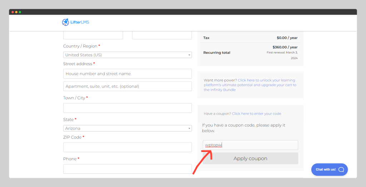Focus the House number and street name field

click(128, 74)
